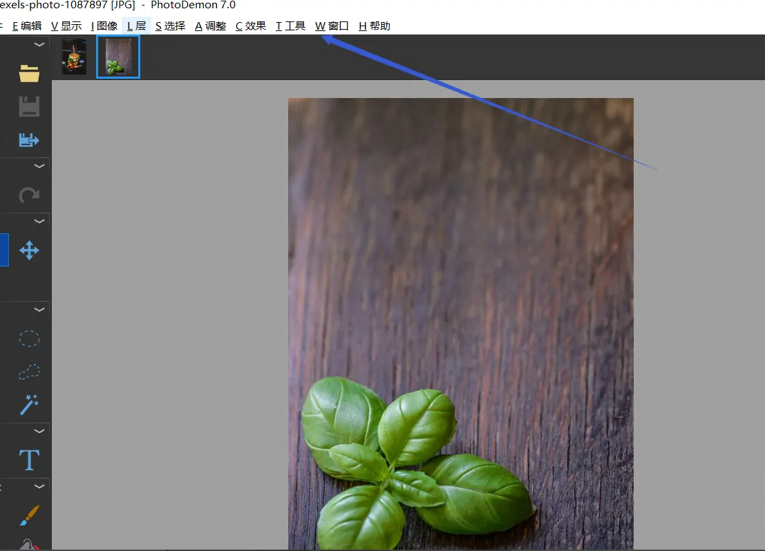This screenshot has width=765, height=551.
Task: Collapse the chevron above the Text tool
Action: [39, 432]
